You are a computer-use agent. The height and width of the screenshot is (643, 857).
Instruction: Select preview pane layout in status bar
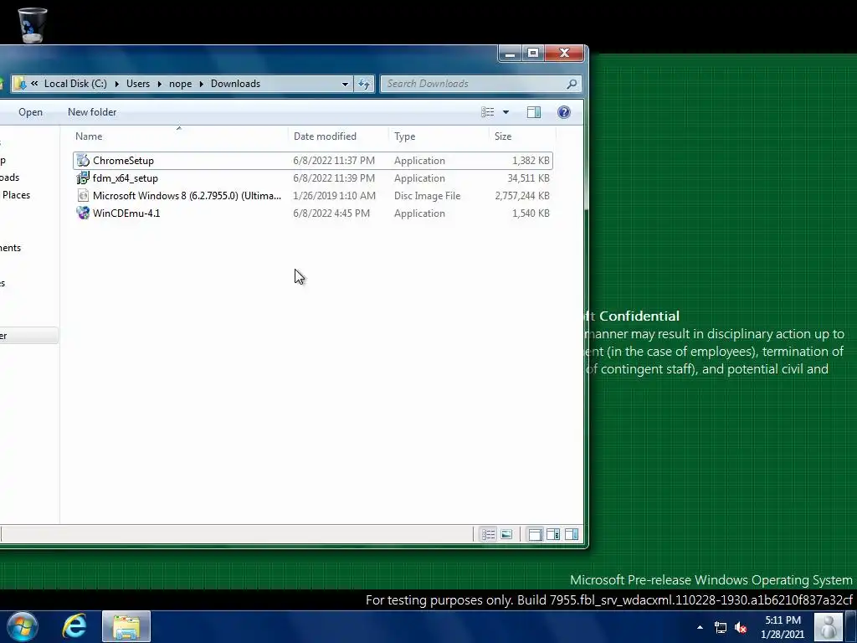tap(572, 534)
